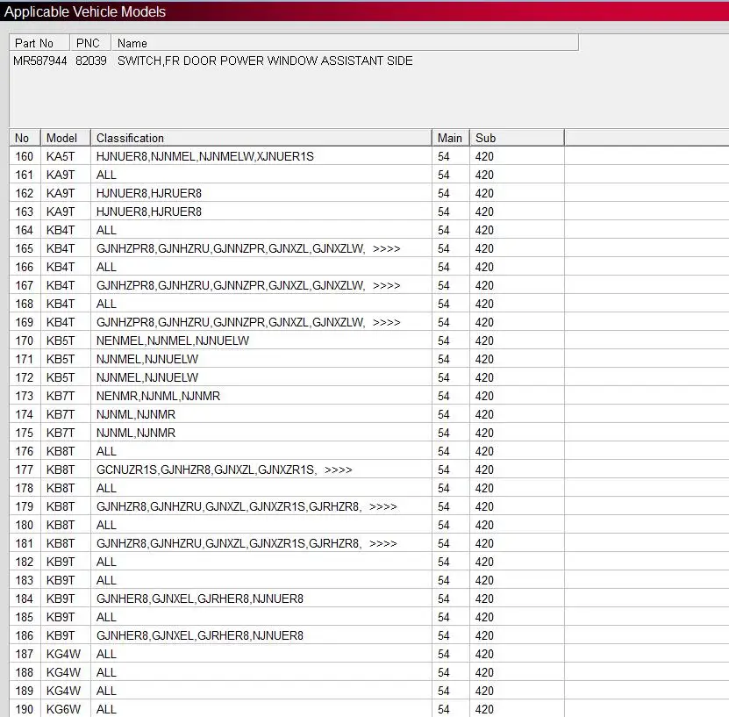Select row 180 KB8T model

coord(61,526)
